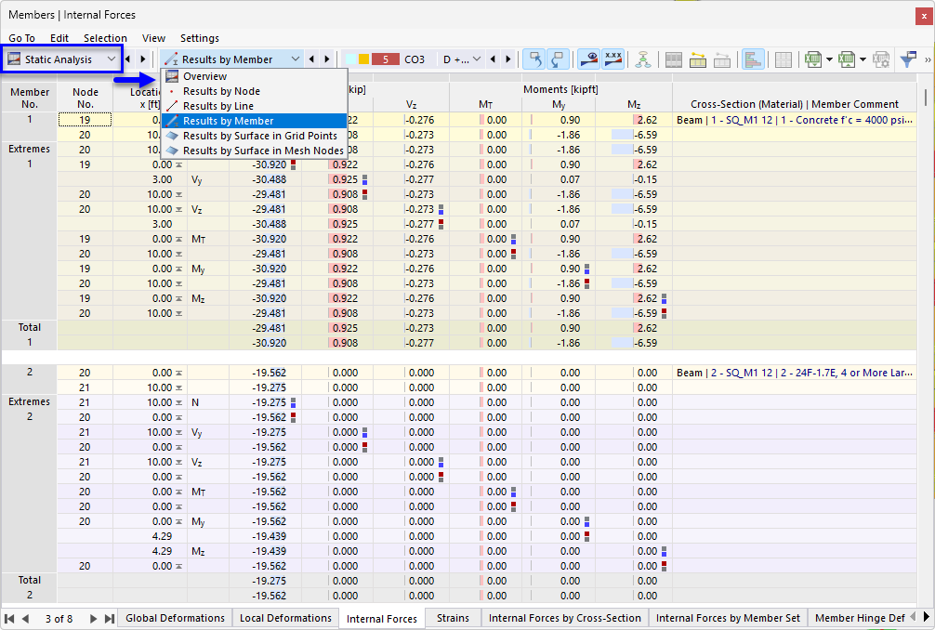This screenshot has width=935, height=630.
Task: Go to the previous table tab
Action: (25, 619)
